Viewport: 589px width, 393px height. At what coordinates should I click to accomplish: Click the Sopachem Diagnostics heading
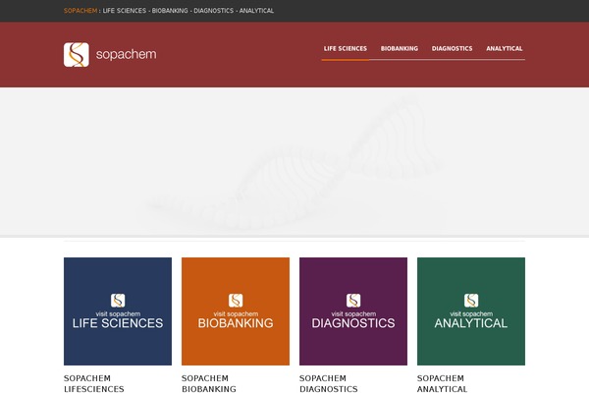(328, 383)
